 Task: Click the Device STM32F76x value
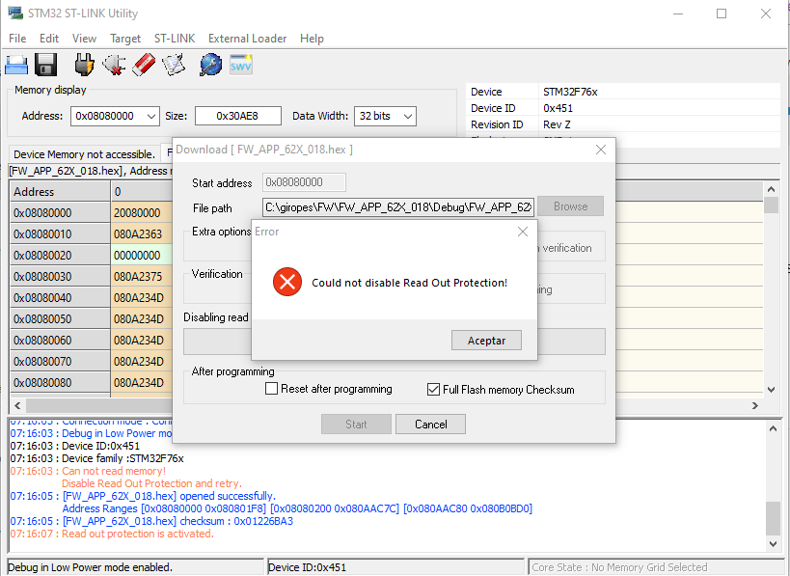(570, 92)
